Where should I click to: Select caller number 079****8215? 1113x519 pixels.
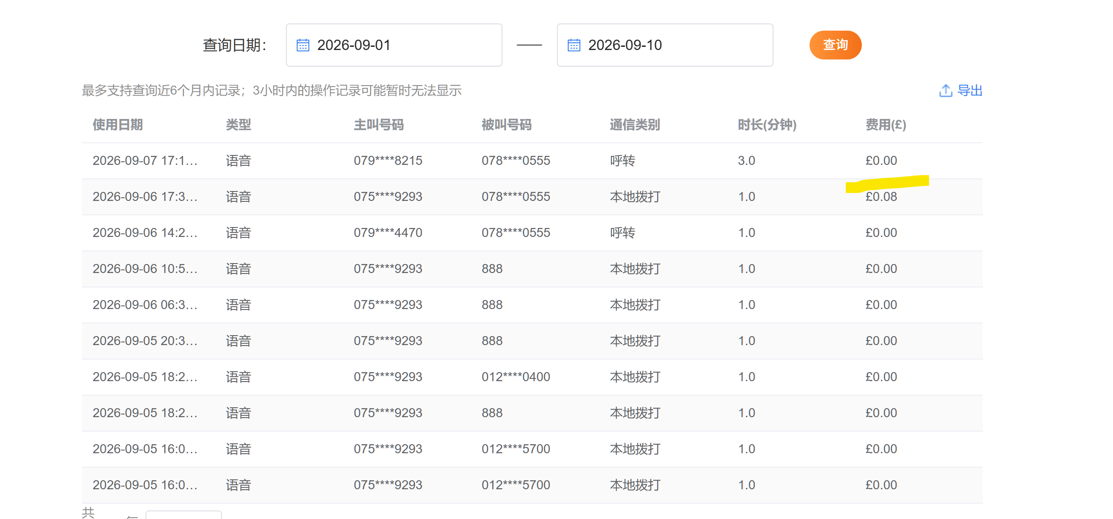click(x=388, y=161)
